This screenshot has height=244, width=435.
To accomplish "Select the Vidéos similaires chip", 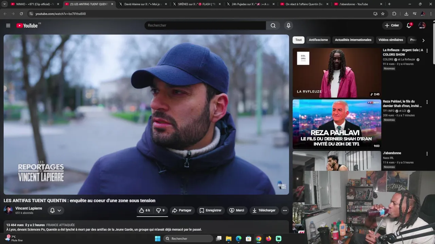I will coord(391,40).
